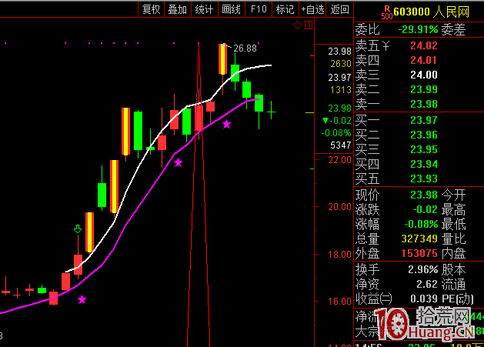The height and width of the screenshot is (347, 484).
Task: Click the 26.88 high price label
Action: pos(245,48)
